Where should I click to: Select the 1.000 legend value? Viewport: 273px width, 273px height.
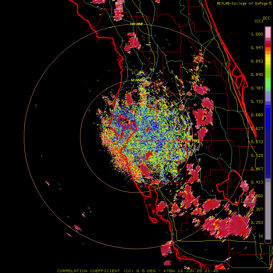[257, 34]
